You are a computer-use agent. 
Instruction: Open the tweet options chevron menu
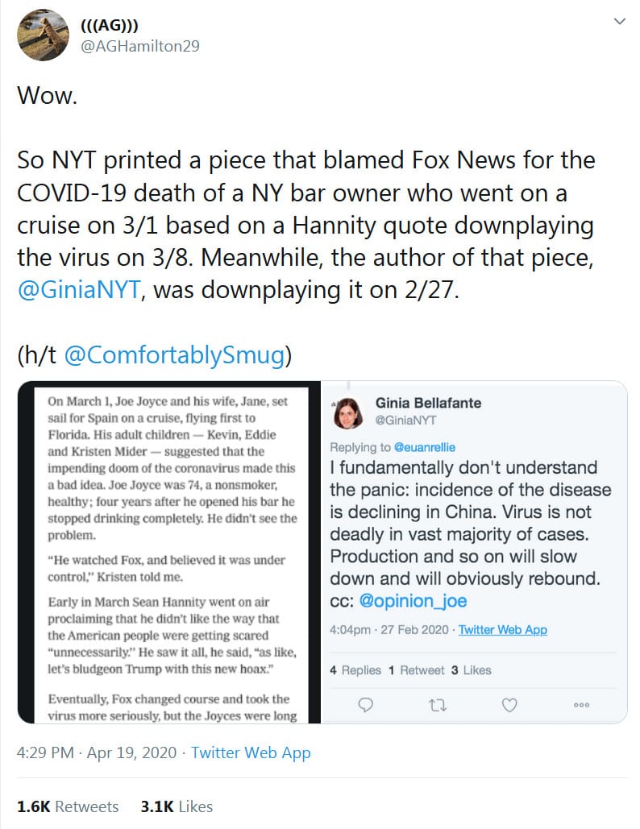[619, 22]
